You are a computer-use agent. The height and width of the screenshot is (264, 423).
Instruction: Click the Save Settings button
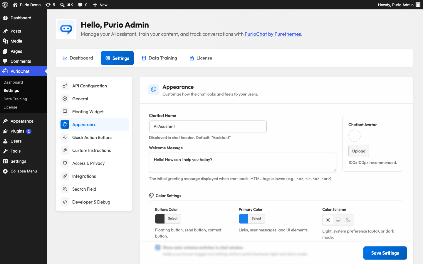385,253
